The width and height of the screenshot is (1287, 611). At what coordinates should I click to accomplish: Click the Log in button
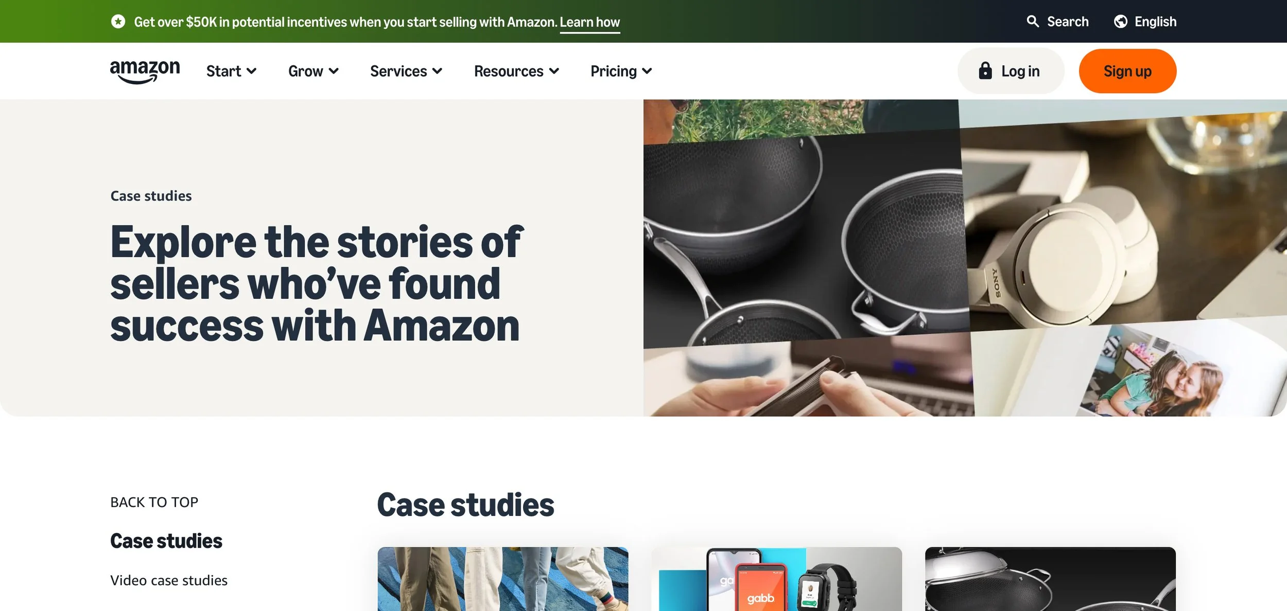coord(1011,71)
